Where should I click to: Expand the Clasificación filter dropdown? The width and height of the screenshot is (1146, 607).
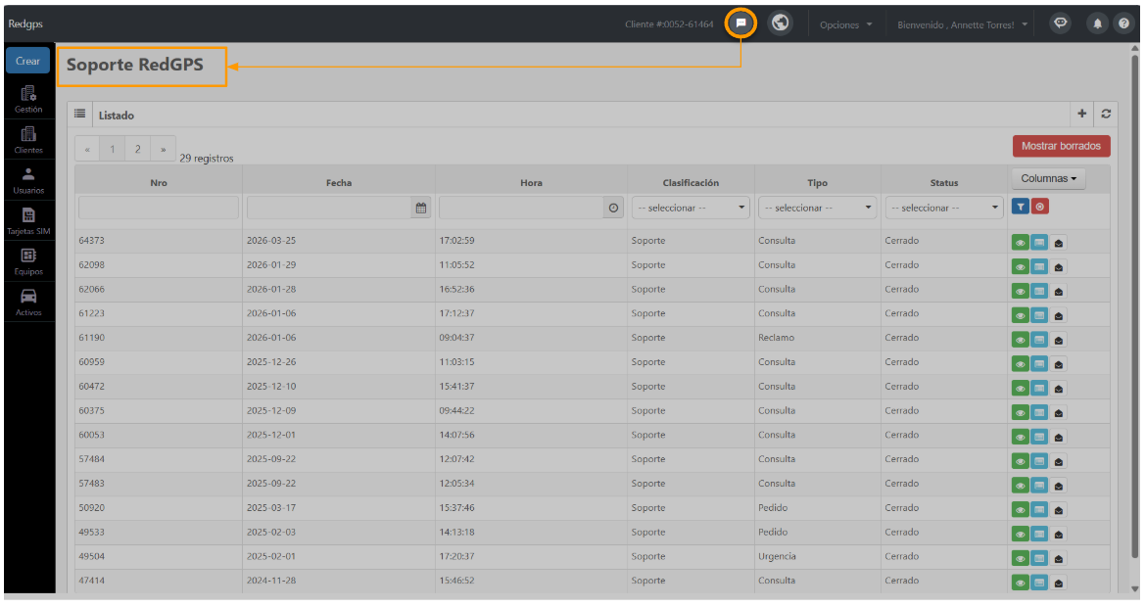[x=690, y=209]
